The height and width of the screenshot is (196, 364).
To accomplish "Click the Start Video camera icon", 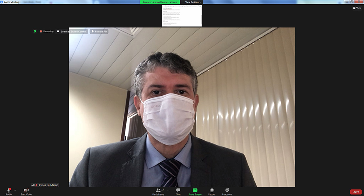I will click(26, 190).
